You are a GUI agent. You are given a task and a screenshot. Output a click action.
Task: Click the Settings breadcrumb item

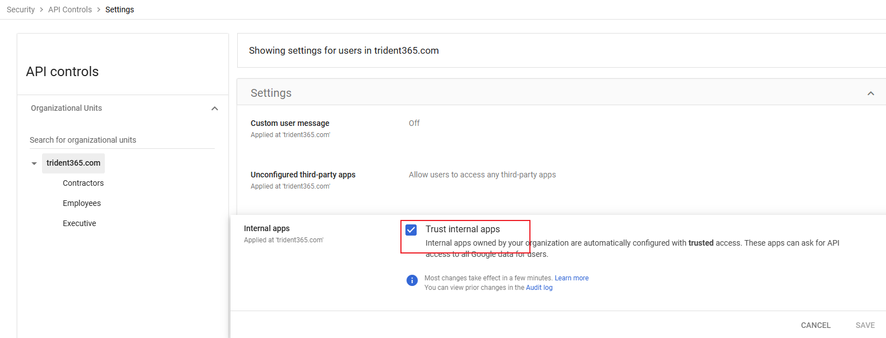[119, 10]
